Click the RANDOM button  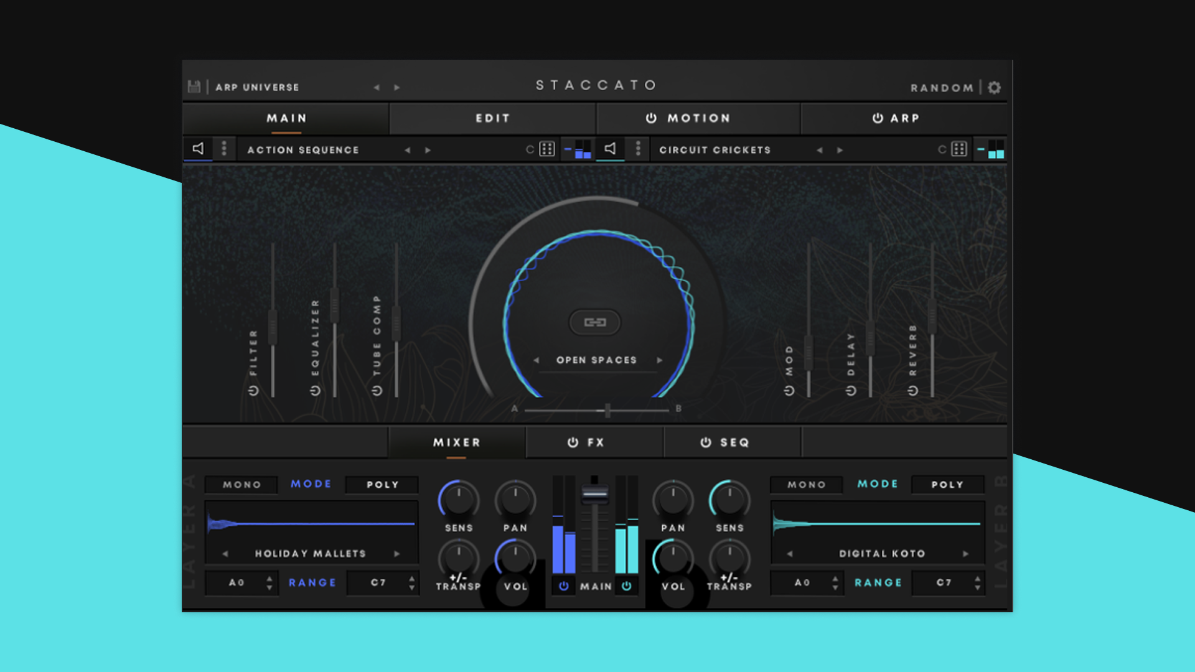pos(942,87)
